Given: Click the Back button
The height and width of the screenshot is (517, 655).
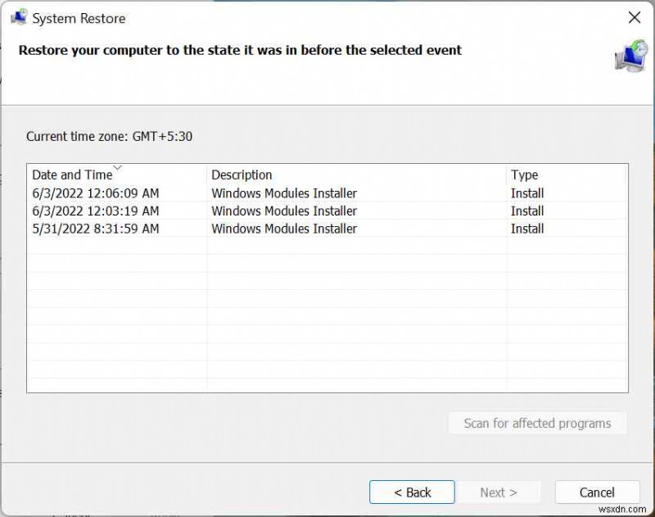Looking at the screenshot, I should pos(412,492).
